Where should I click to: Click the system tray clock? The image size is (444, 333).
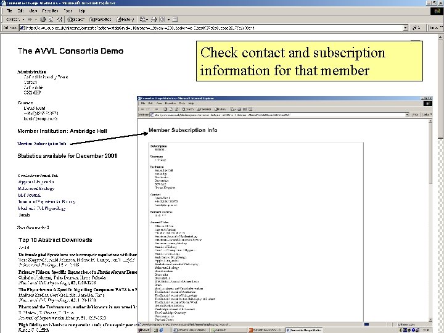[x=425, y=330]
